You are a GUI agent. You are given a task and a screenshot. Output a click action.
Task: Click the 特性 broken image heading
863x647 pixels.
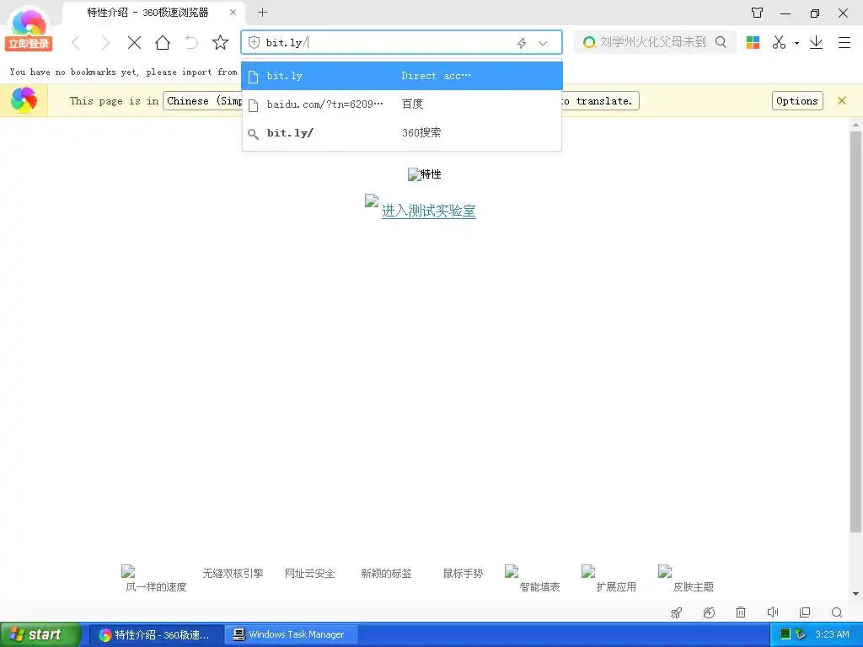pyautogui.click(x=425, y=174)
